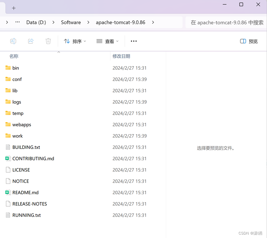
Task: Select the file name text RELEASE-NOTES
Action: click(30, 204)
